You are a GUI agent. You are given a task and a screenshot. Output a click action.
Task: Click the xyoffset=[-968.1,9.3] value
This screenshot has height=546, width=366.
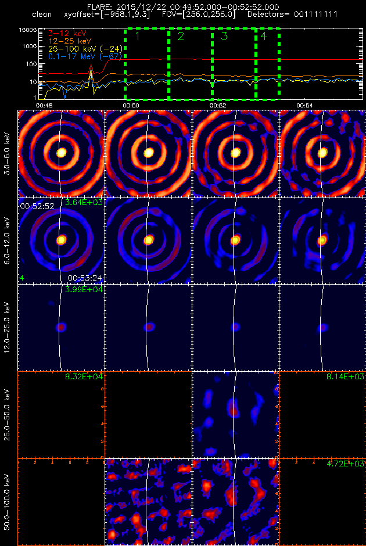[x=107, y=16]
